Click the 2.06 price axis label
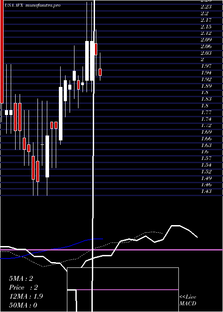 (206, 46)
